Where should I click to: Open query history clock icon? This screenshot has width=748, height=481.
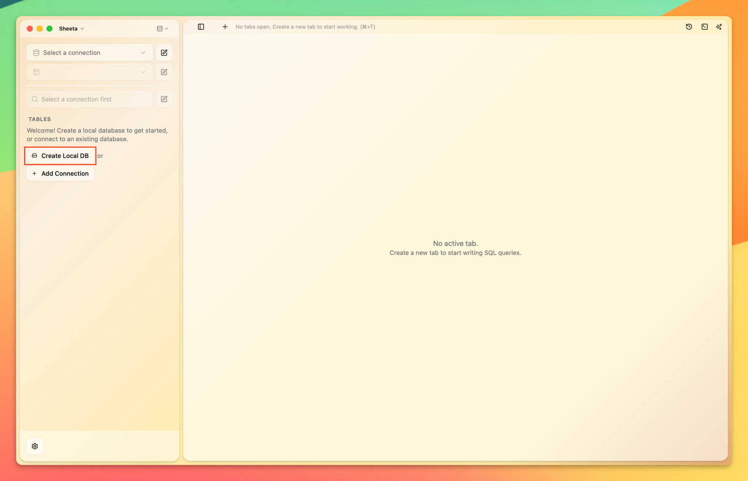(x=689, y=27)
